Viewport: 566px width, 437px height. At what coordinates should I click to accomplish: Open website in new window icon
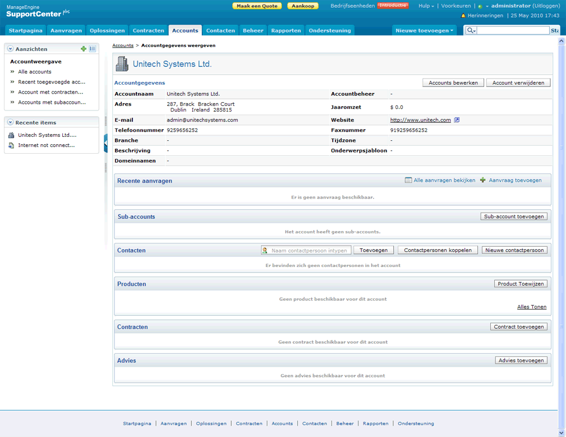(x=457, y=120)
